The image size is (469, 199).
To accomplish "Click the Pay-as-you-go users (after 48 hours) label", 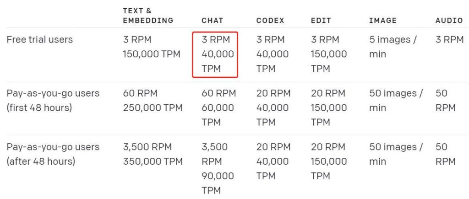I will (53, 154).
